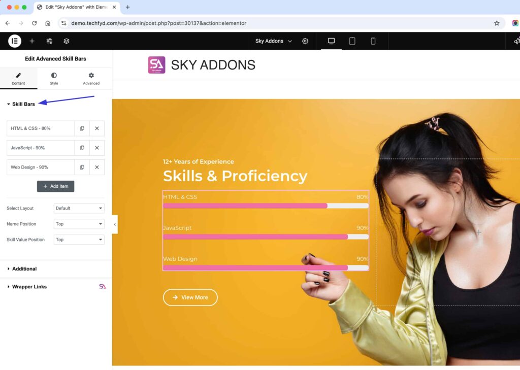Switch to desktop preview mode
This screenshot has width=520, height=370.
tap(331, 41)
